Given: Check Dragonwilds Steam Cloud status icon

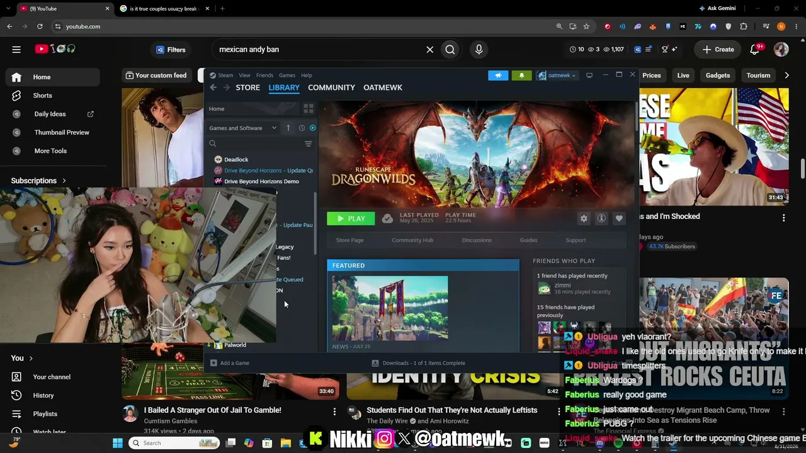Looking at the screenshot, I should (387, 218).
